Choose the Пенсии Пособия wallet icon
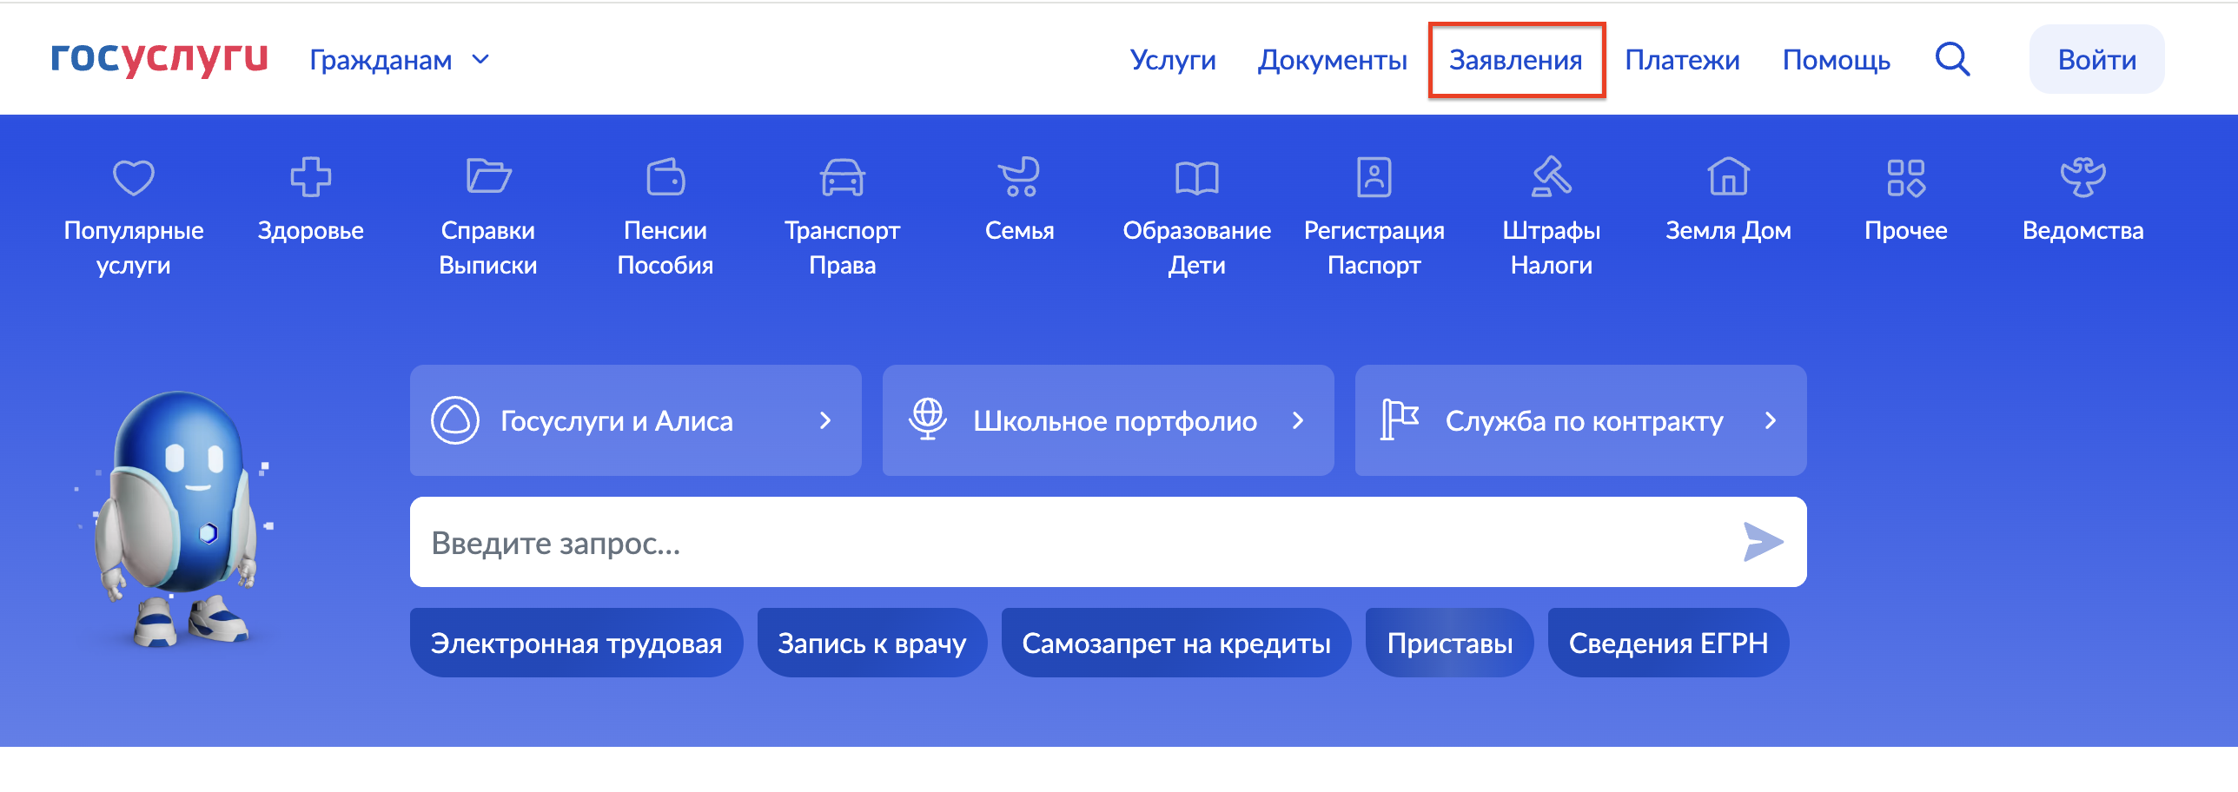The image size is (2238, 792). tap(665, 177)
